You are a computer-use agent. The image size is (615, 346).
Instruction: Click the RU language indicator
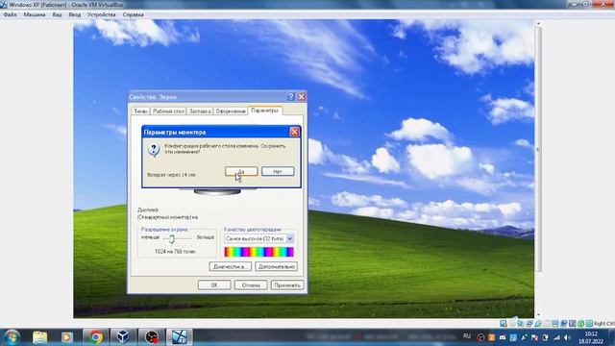point(467,336)
